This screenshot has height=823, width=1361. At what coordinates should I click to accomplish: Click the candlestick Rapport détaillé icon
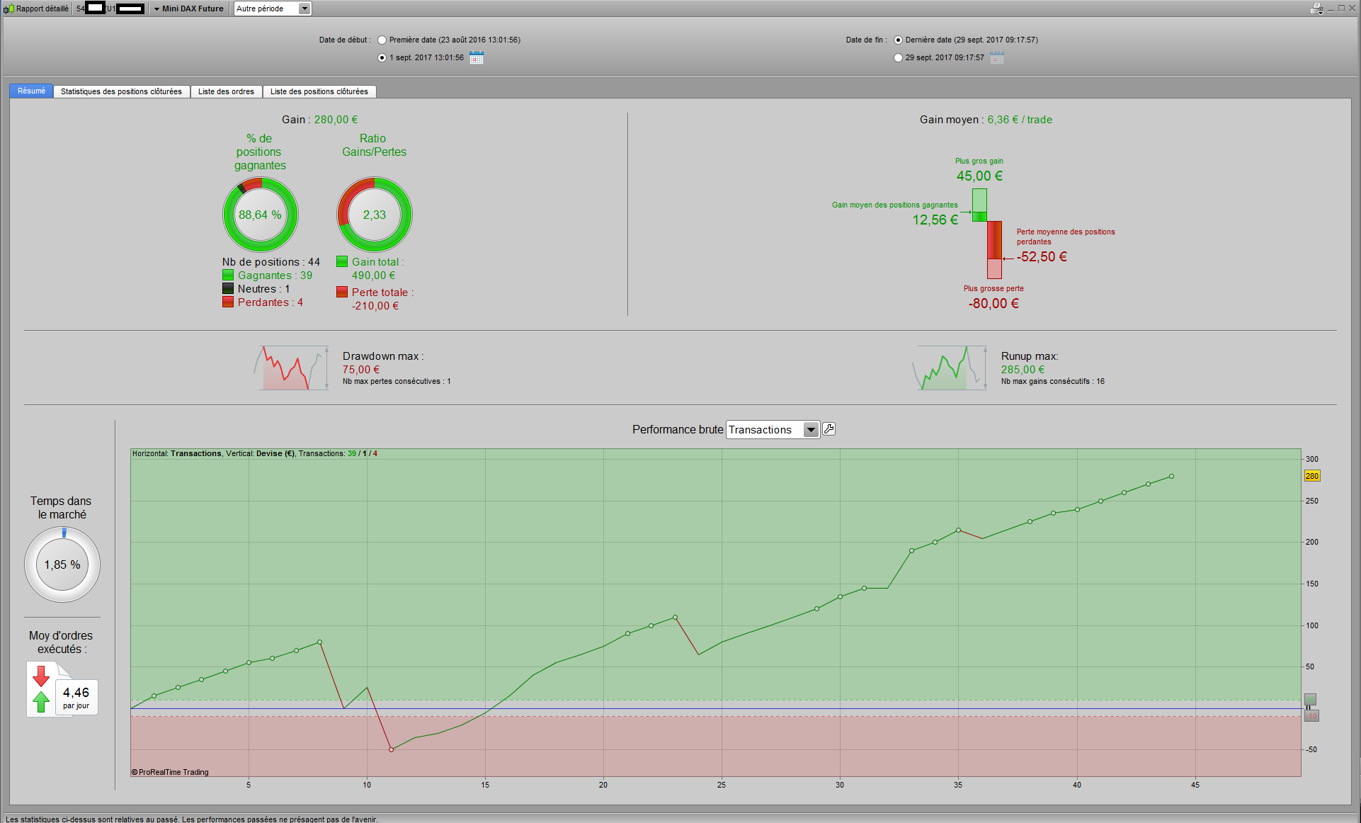click(8, 8)
